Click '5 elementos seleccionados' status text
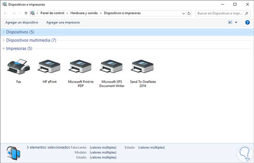The image size is (254, 163). 48,147
